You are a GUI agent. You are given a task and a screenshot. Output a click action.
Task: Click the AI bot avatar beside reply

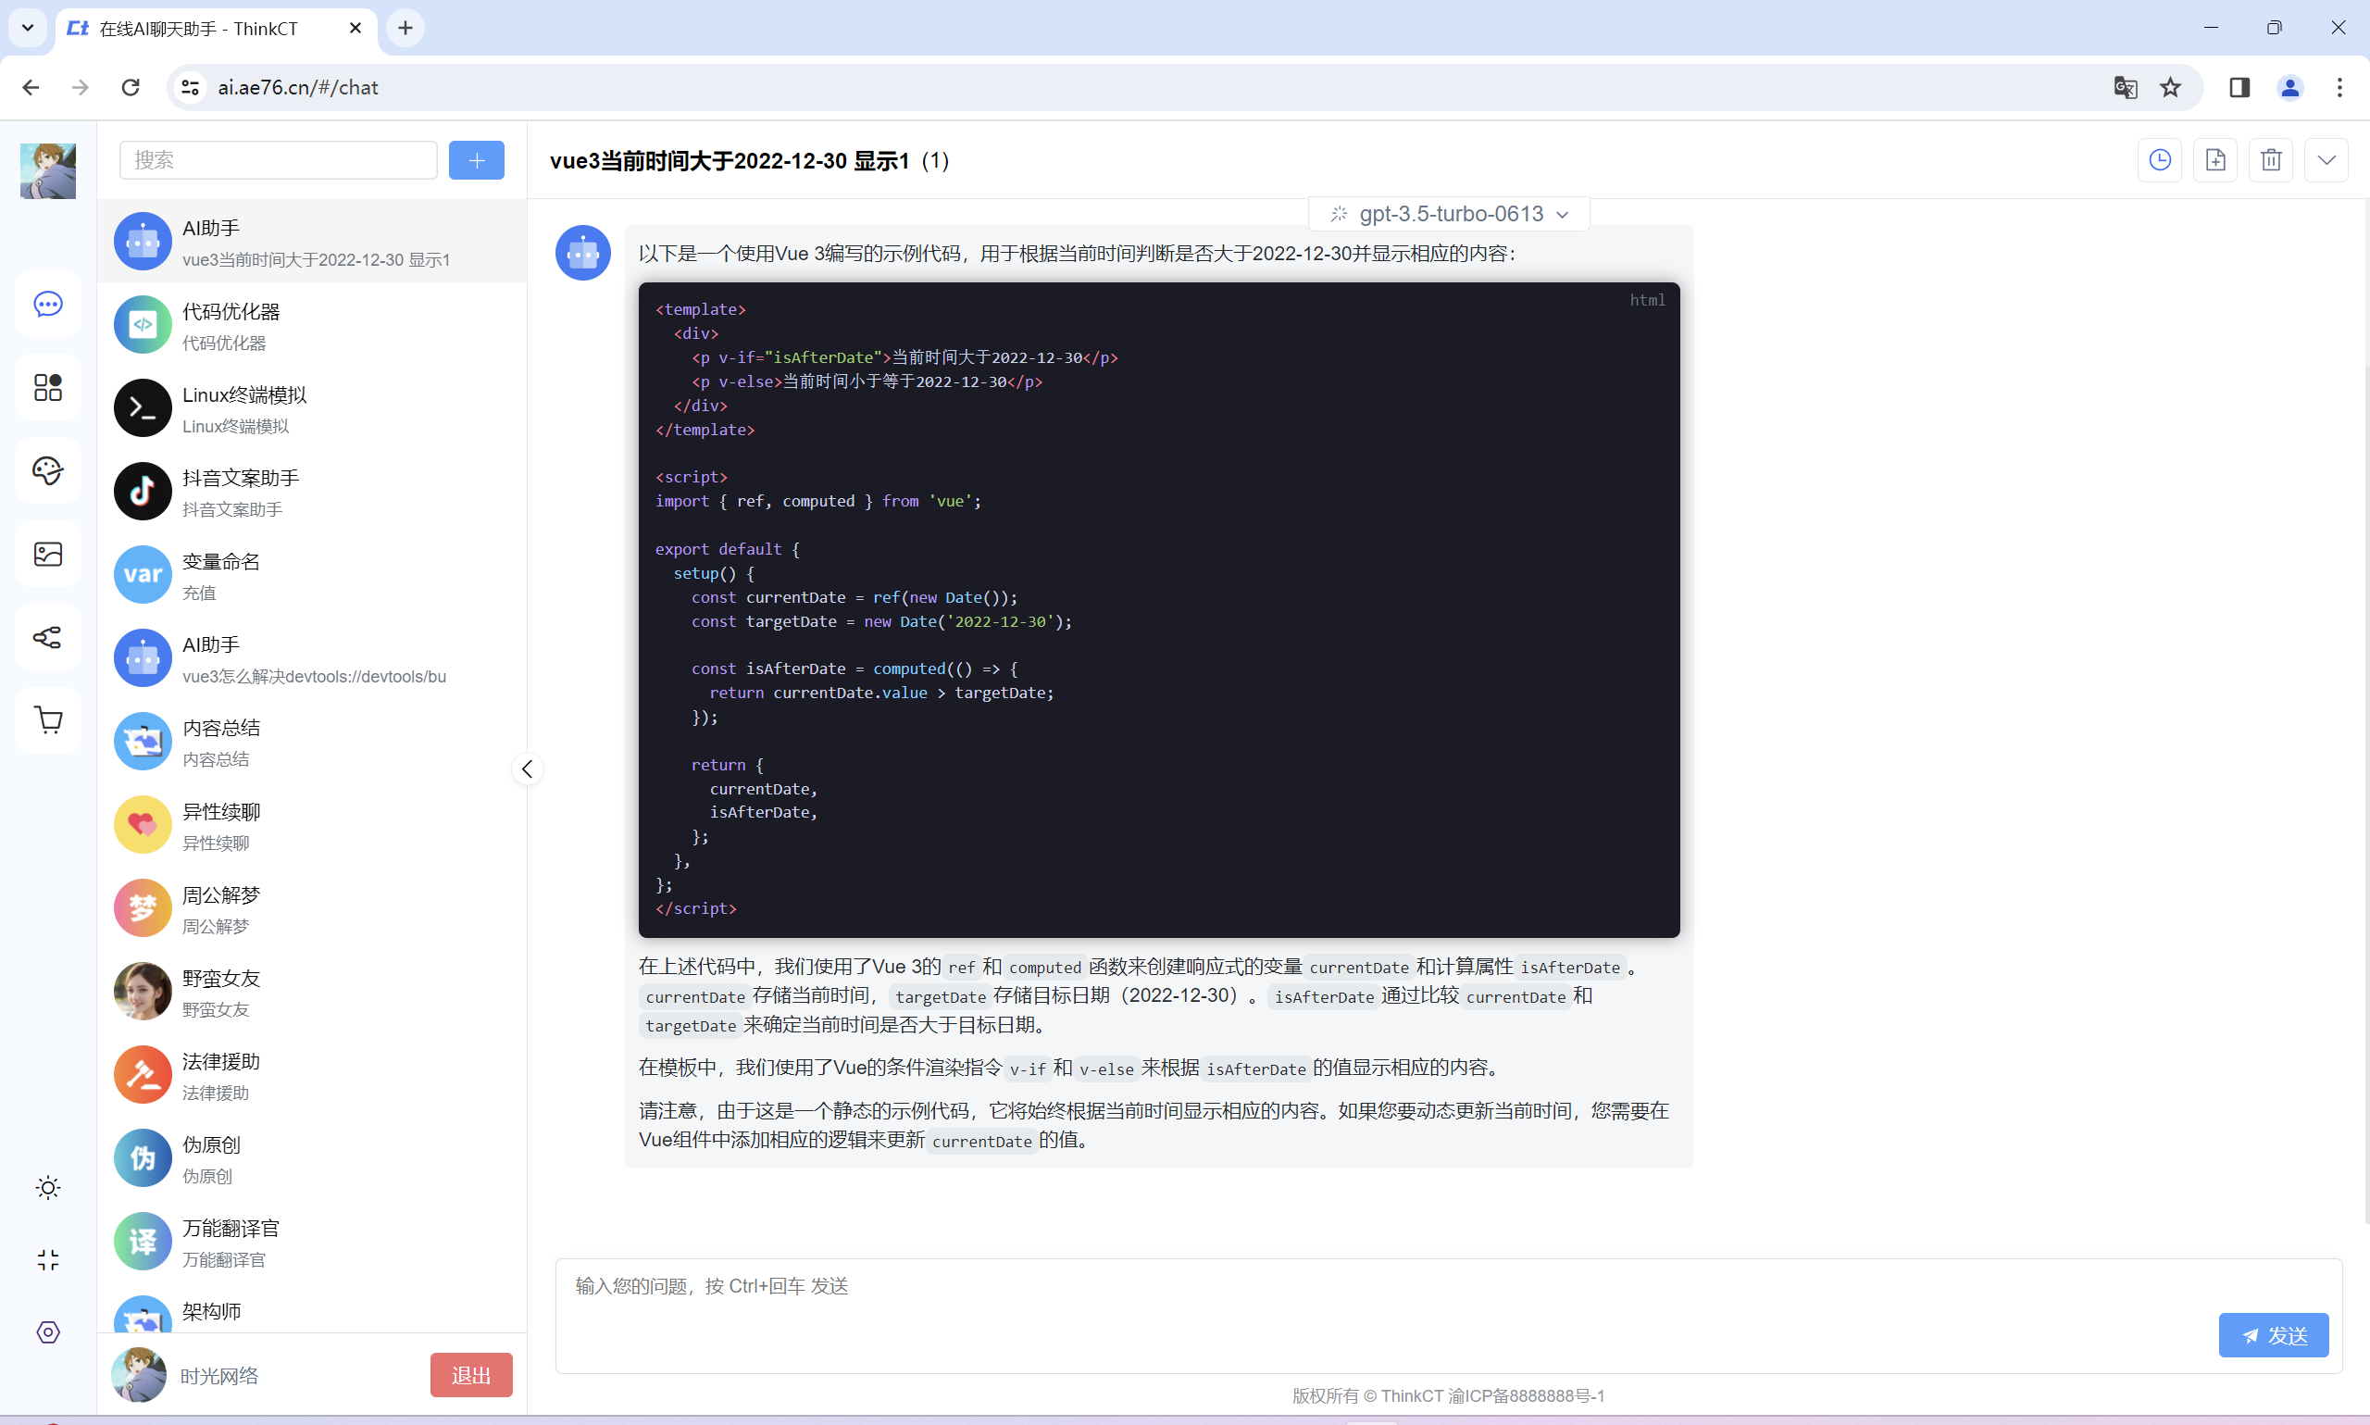582,254
